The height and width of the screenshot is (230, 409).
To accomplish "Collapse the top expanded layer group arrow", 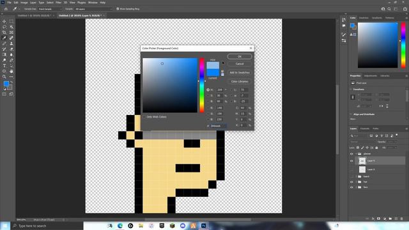I will (x=356, y=153).
